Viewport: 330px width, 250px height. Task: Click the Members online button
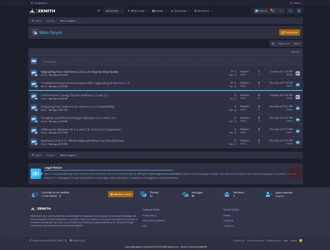[x=121, y=194]
